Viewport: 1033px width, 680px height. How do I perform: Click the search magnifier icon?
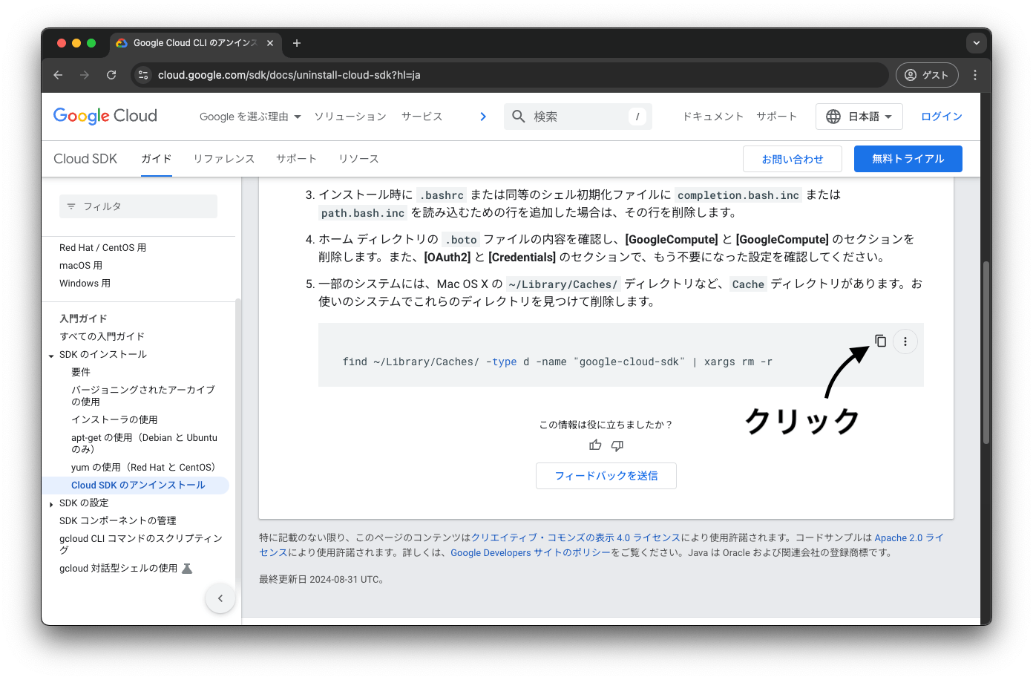coord(519,117)
